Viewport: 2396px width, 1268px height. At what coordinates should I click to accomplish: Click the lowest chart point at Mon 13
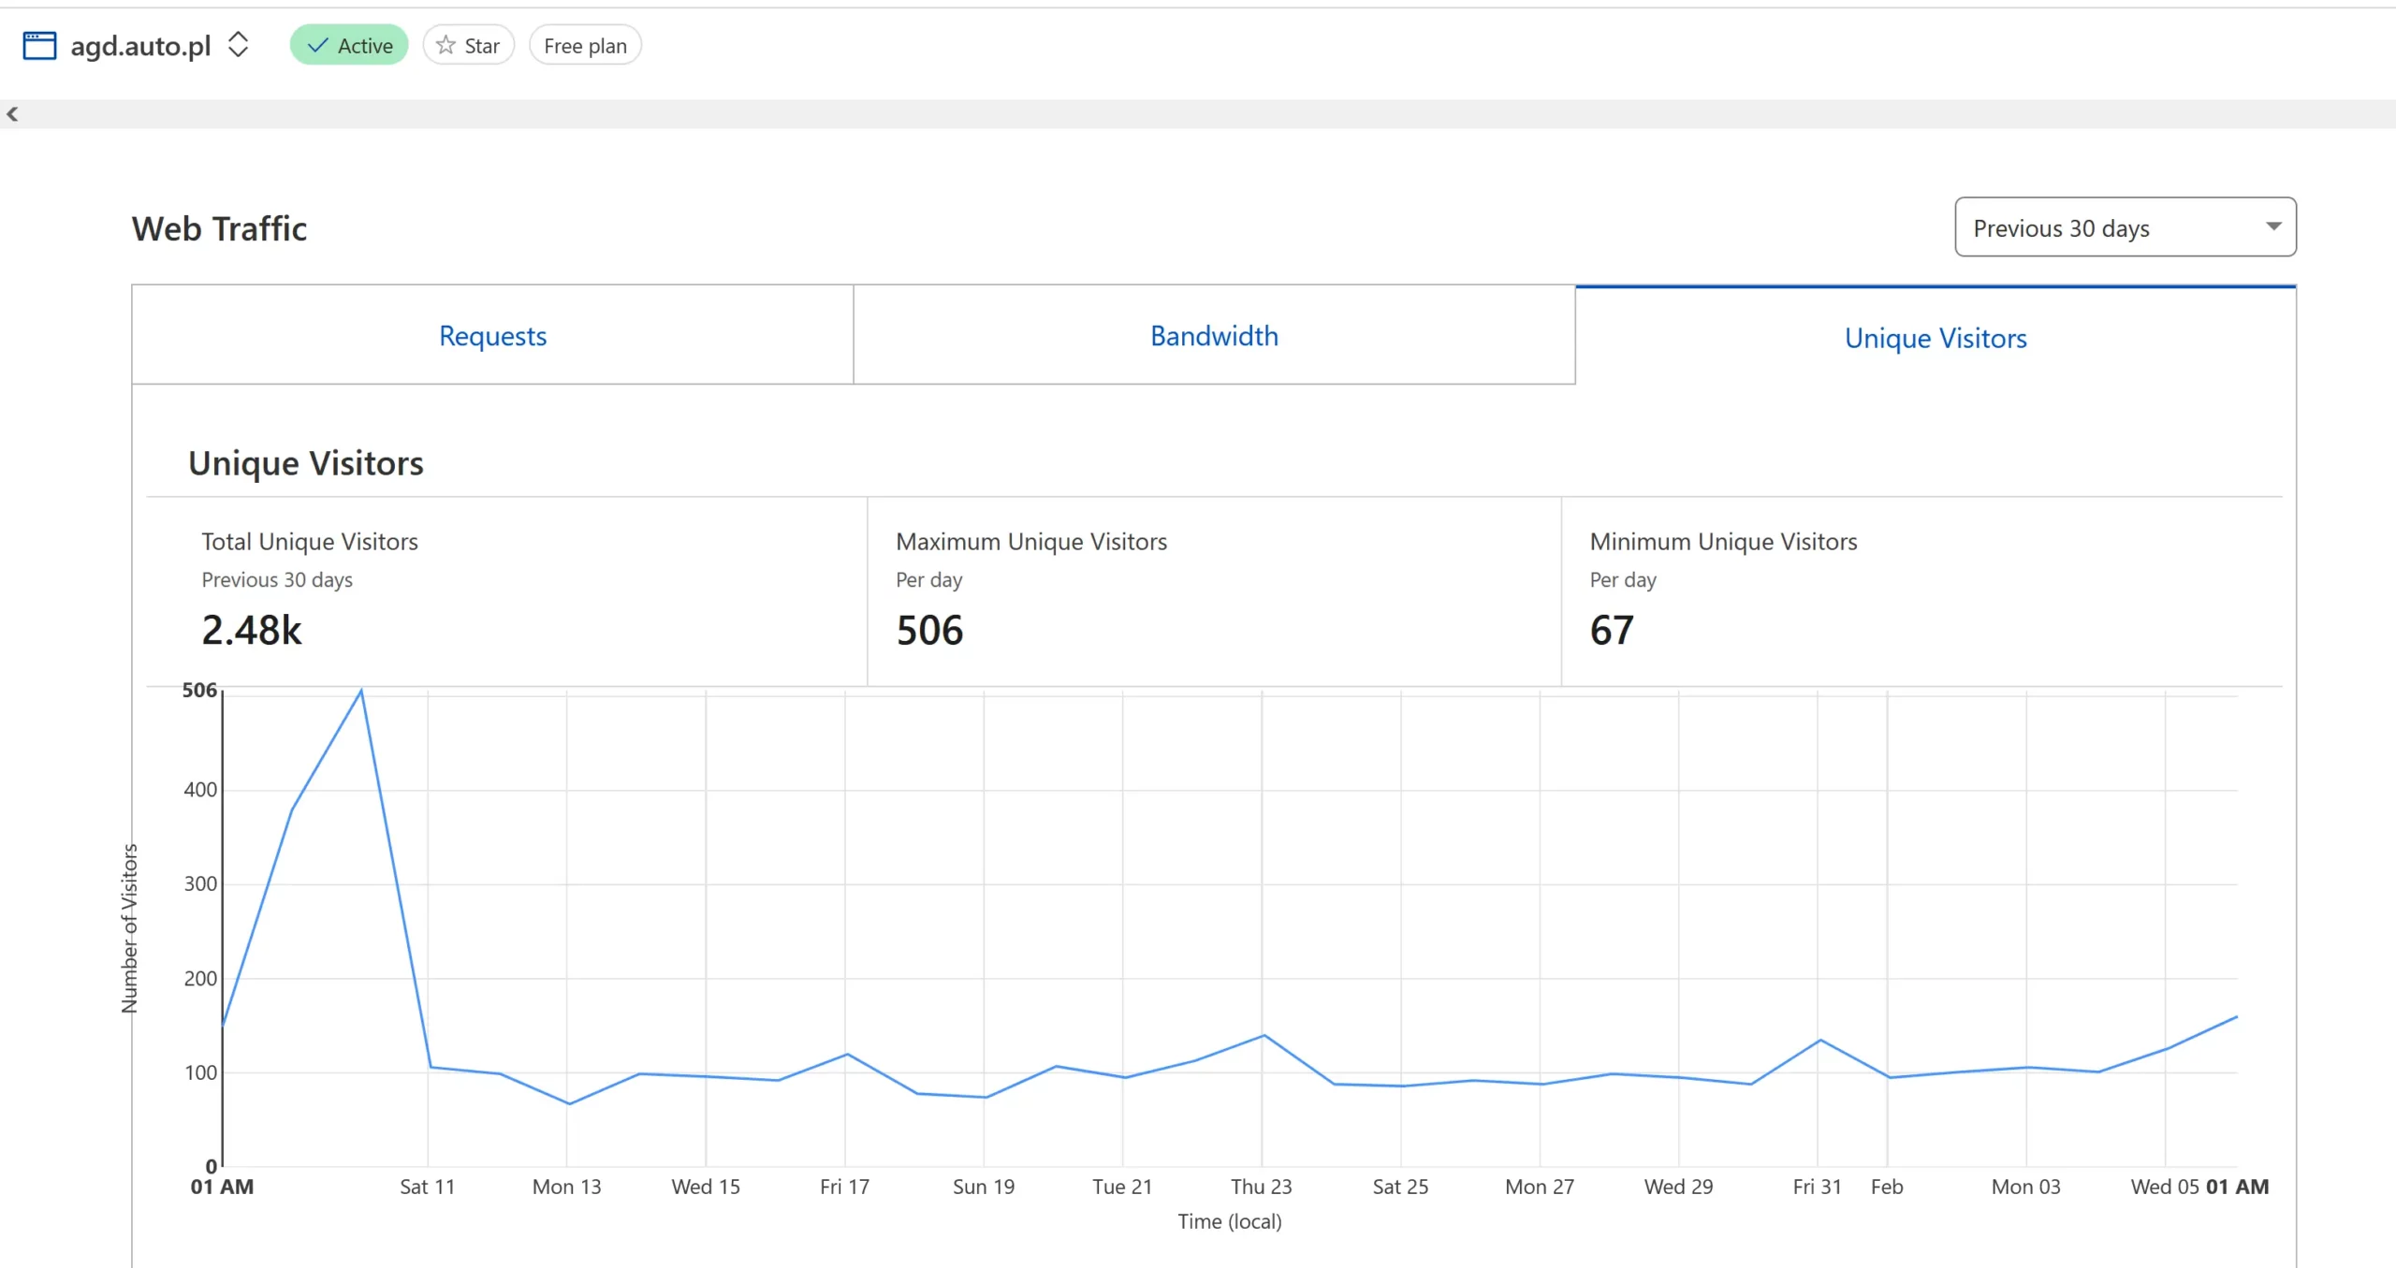pos(568,1103)
